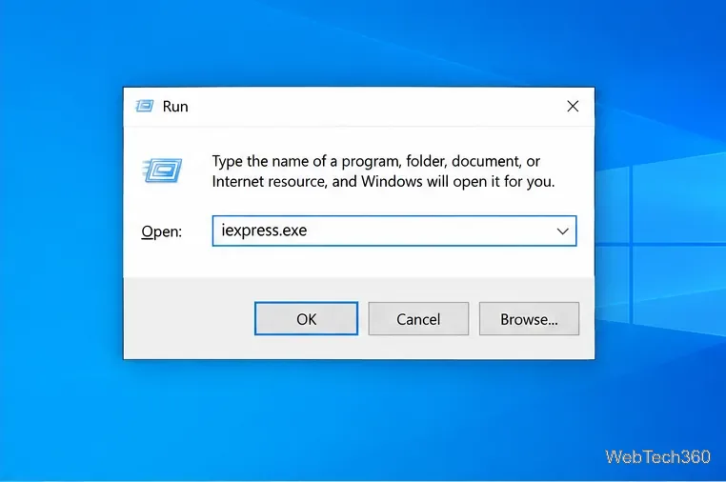Click the "Type the name of a program" description

coord(383,171)
